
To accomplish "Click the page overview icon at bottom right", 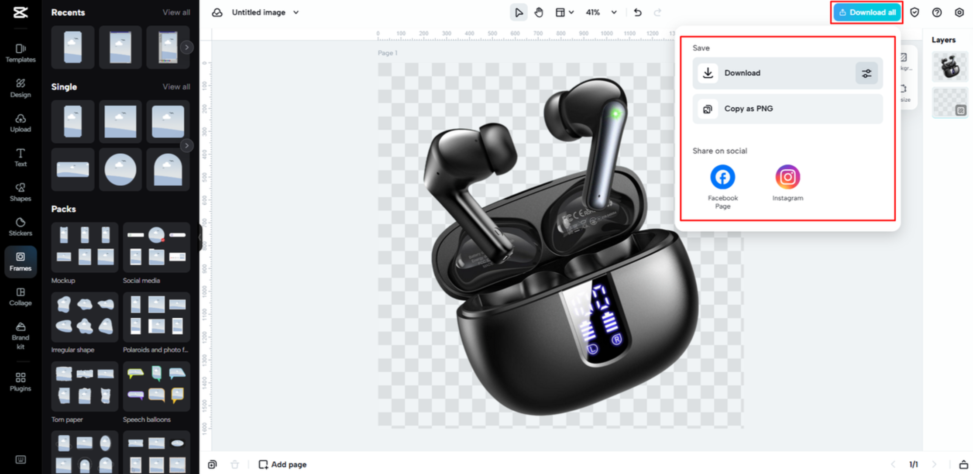I will pos(963,464).
